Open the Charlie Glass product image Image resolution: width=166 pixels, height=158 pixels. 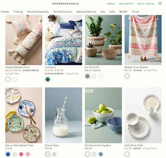pos(63,115)
